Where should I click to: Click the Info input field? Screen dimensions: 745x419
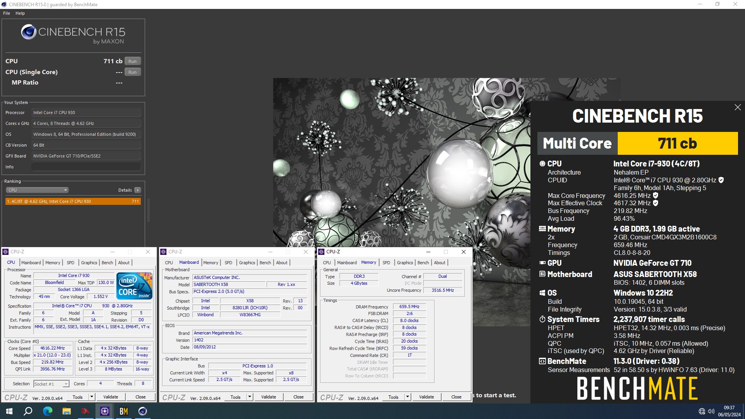(x=86, y=167)
